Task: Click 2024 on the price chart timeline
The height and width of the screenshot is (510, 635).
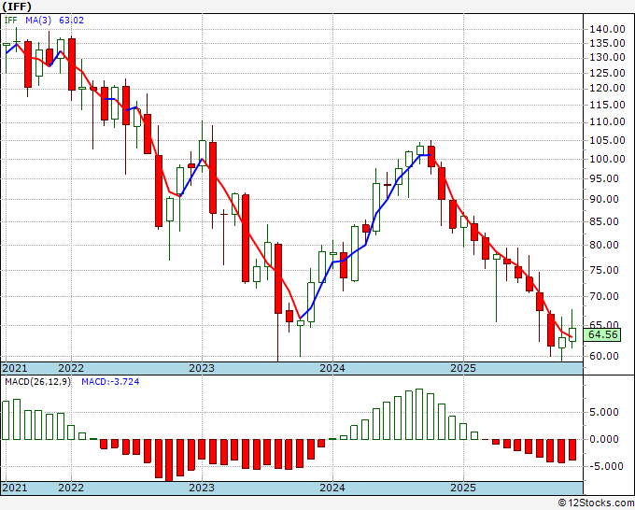Action: point(332,368)
